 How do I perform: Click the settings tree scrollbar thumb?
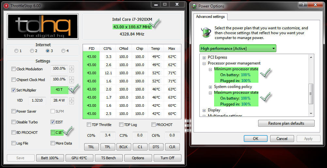click(x=311, y=94)
